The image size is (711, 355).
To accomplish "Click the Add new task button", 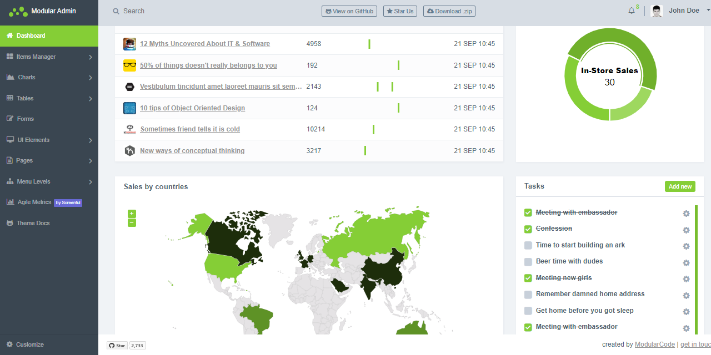I will tap(680, 186).
